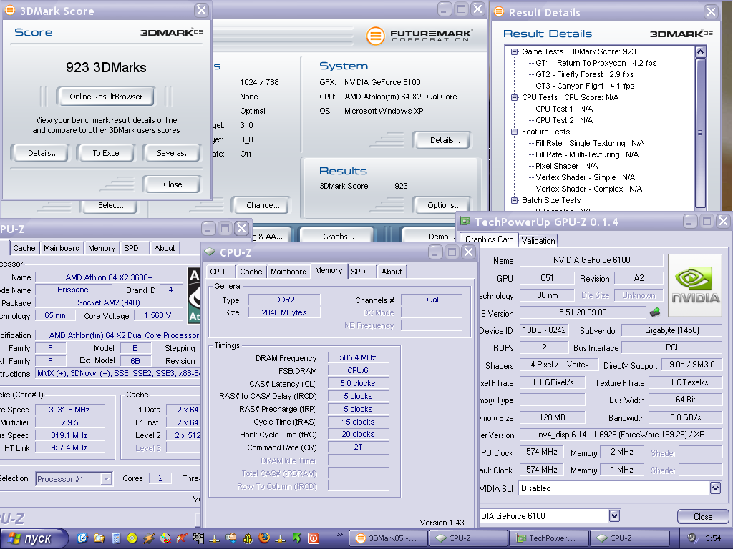Click the Result Details window title icon
Viewport: 733px width, 549px height.
(499, 11)
